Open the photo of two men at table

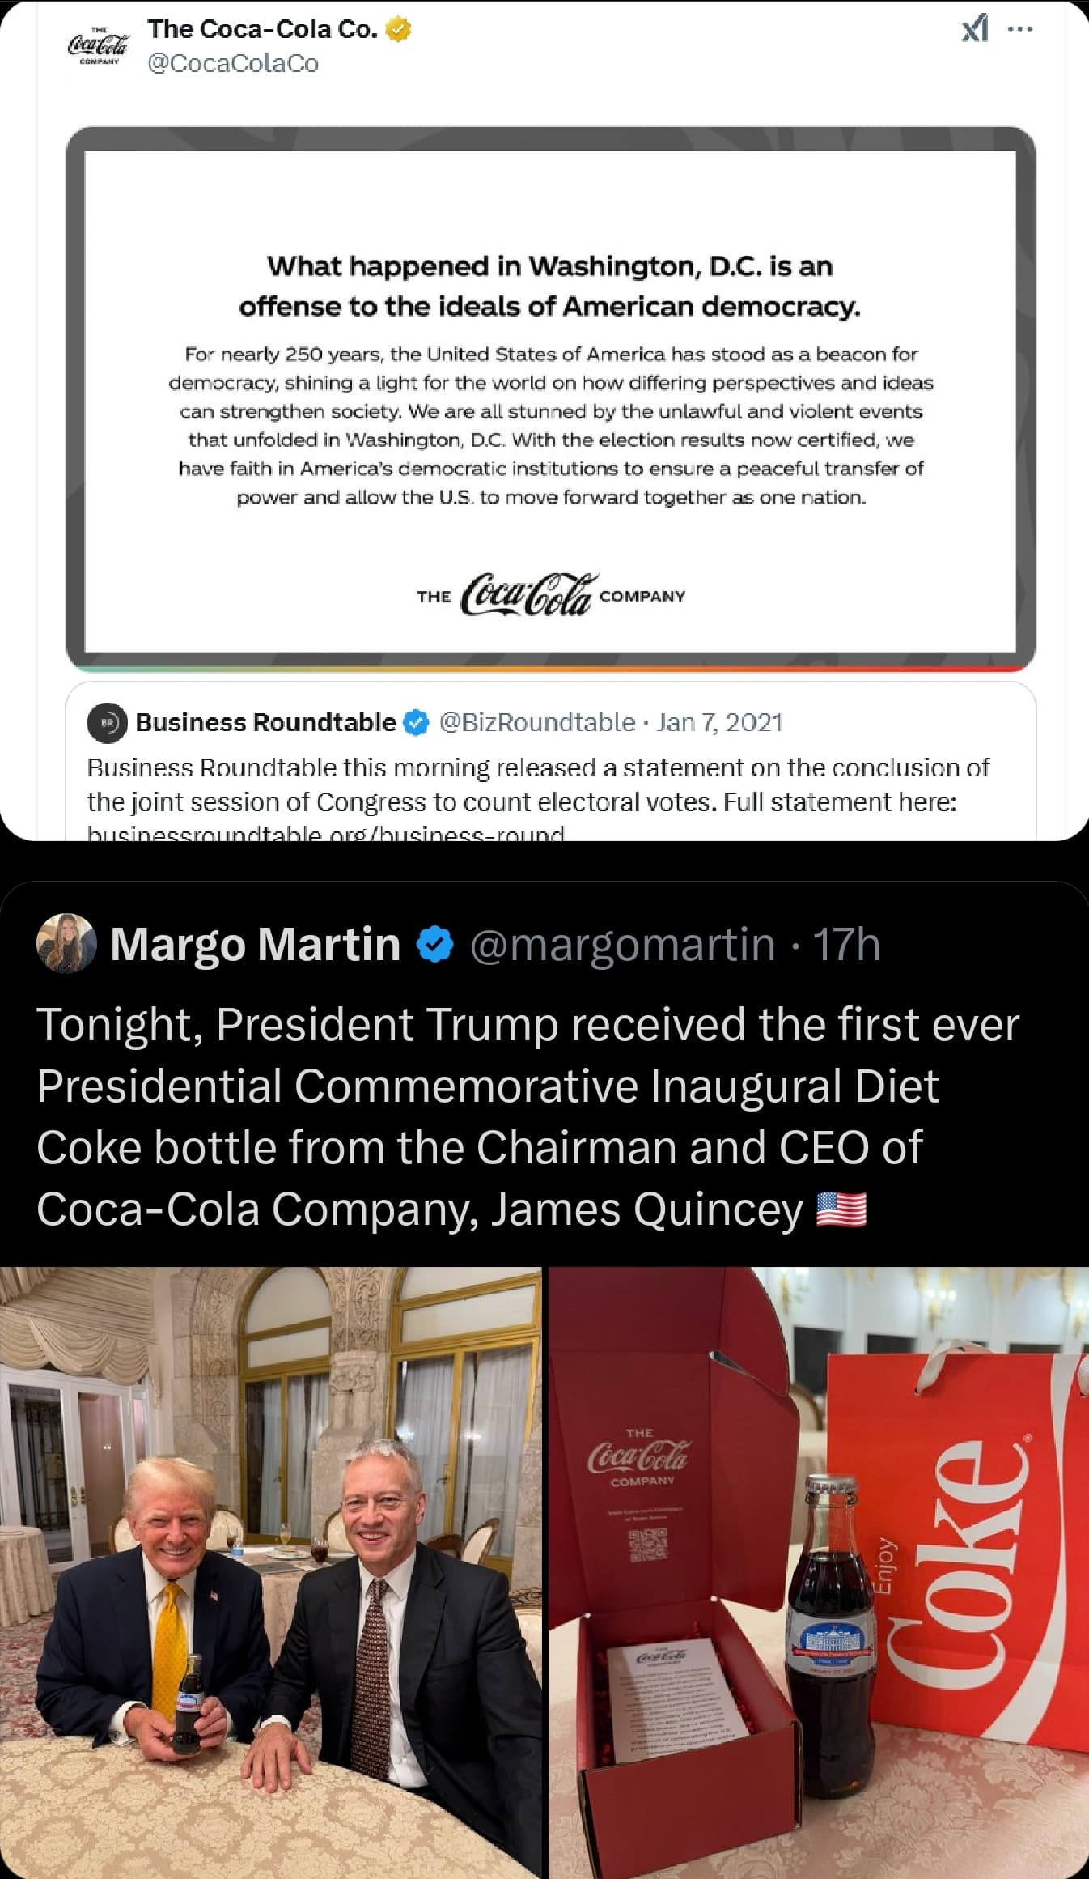pos(270,1572)
